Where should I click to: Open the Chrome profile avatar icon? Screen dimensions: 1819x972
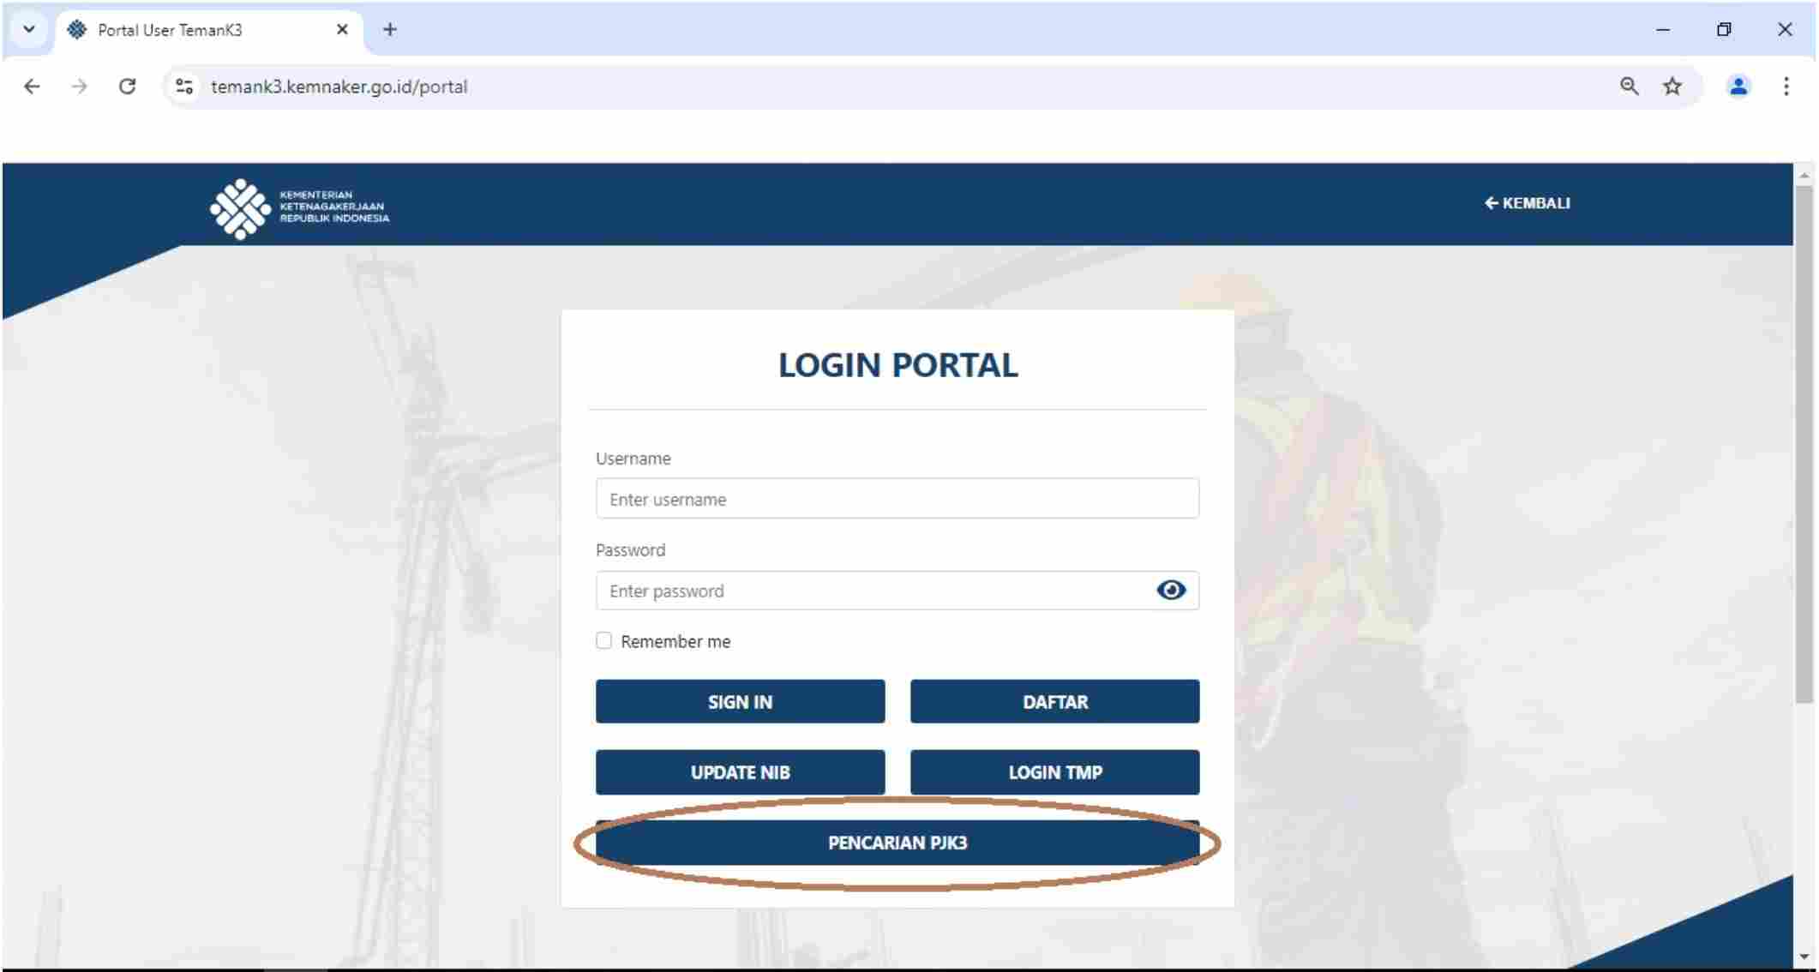1738,87
